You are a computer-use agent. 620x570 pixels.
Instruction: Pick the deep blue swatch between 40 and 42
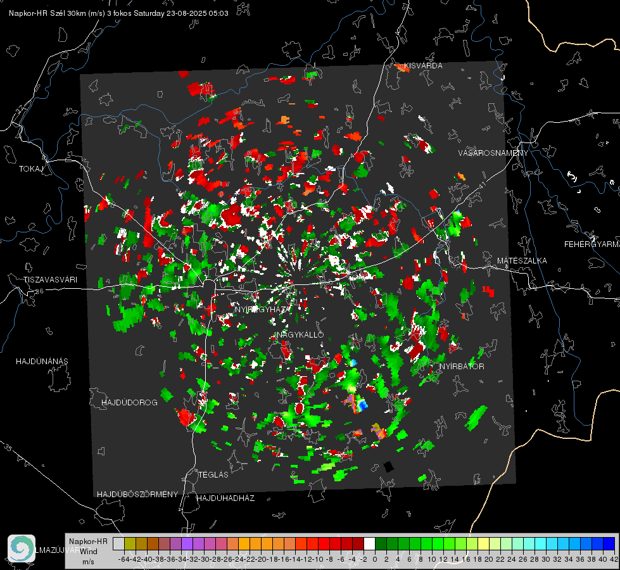point(609,543)
